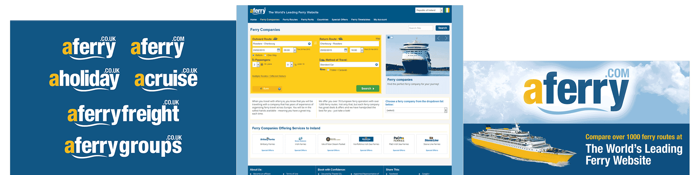Click Google+ share link in footer
Viewport: 700px width, 175px height.
426,174
